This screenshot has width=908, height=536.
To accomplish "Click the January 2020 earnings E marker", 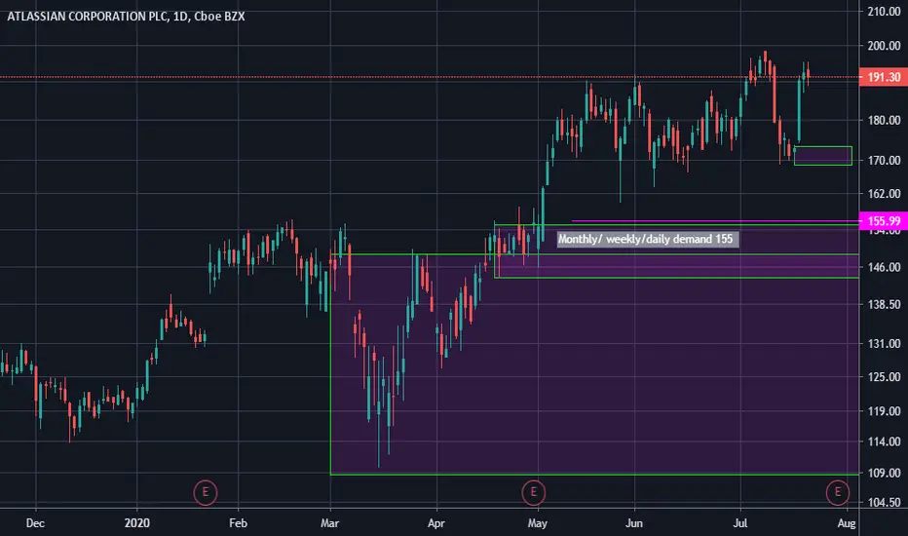I will pyautogui.click(x=205, y=492).
